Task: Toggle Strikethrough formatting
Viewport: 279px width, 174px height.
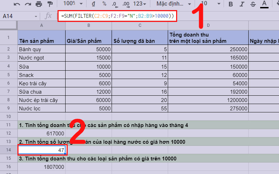Action: [x=253, y=4]
